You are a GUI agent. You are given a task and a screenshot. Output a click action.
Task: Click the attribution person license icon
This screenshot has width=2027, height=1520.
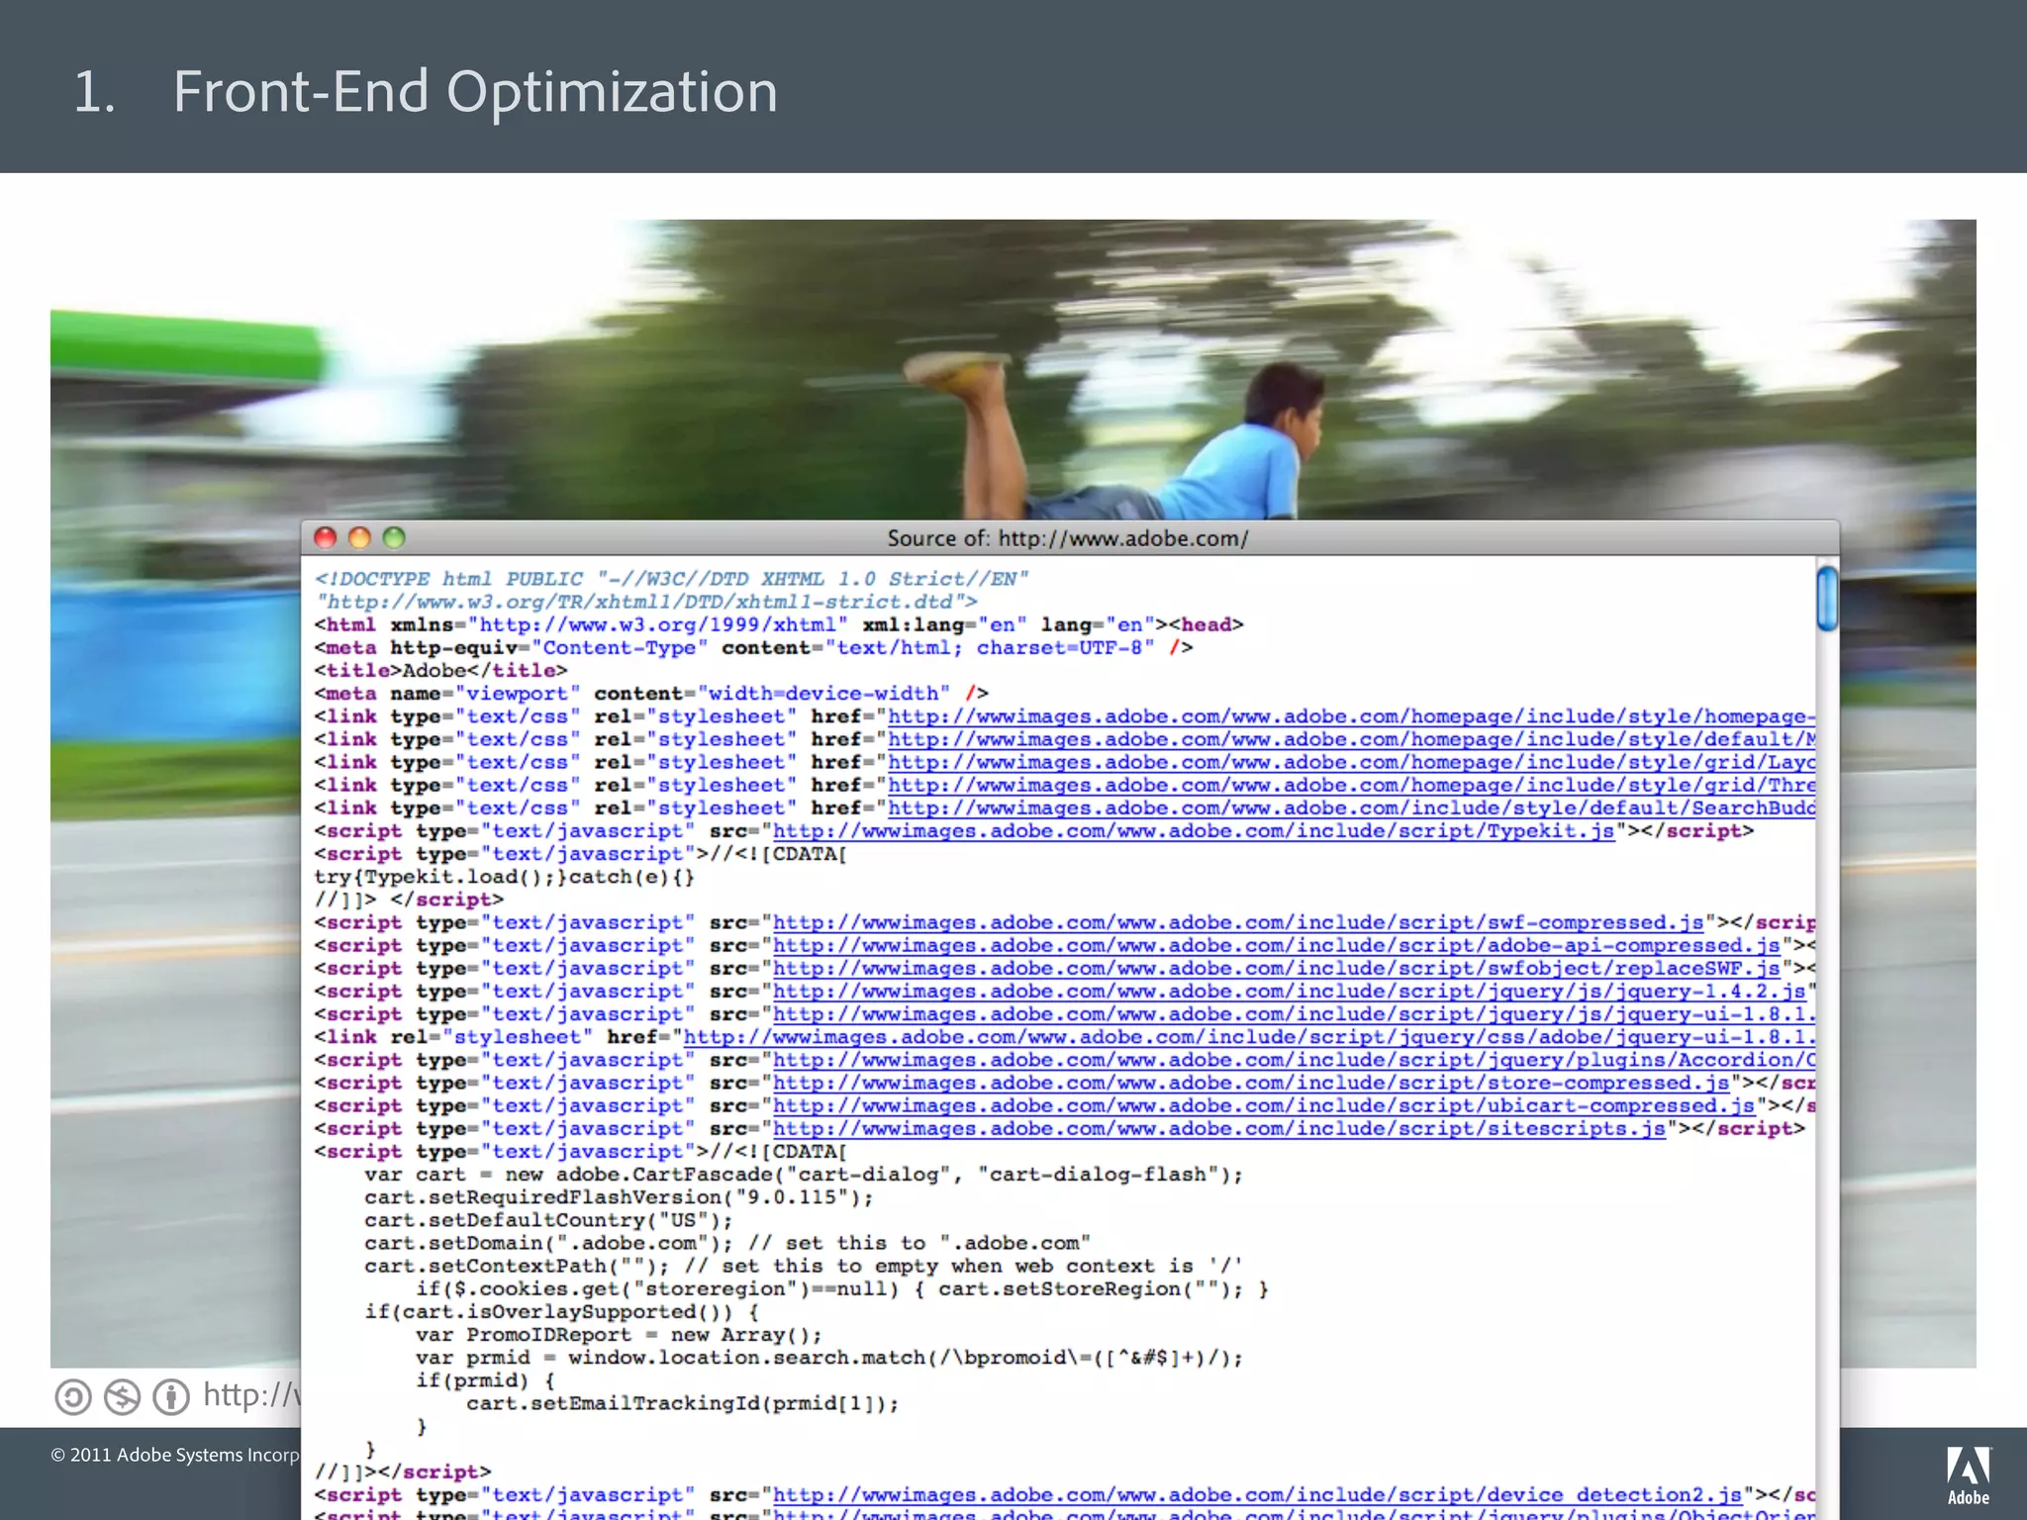pyautogui.click(x=171, y=1397)
